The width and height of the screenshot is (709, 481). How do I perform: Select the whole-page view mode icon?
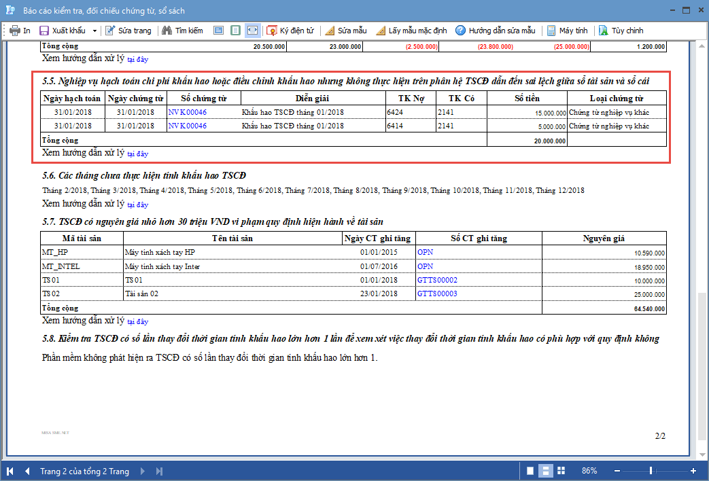[x=235, y=31]
